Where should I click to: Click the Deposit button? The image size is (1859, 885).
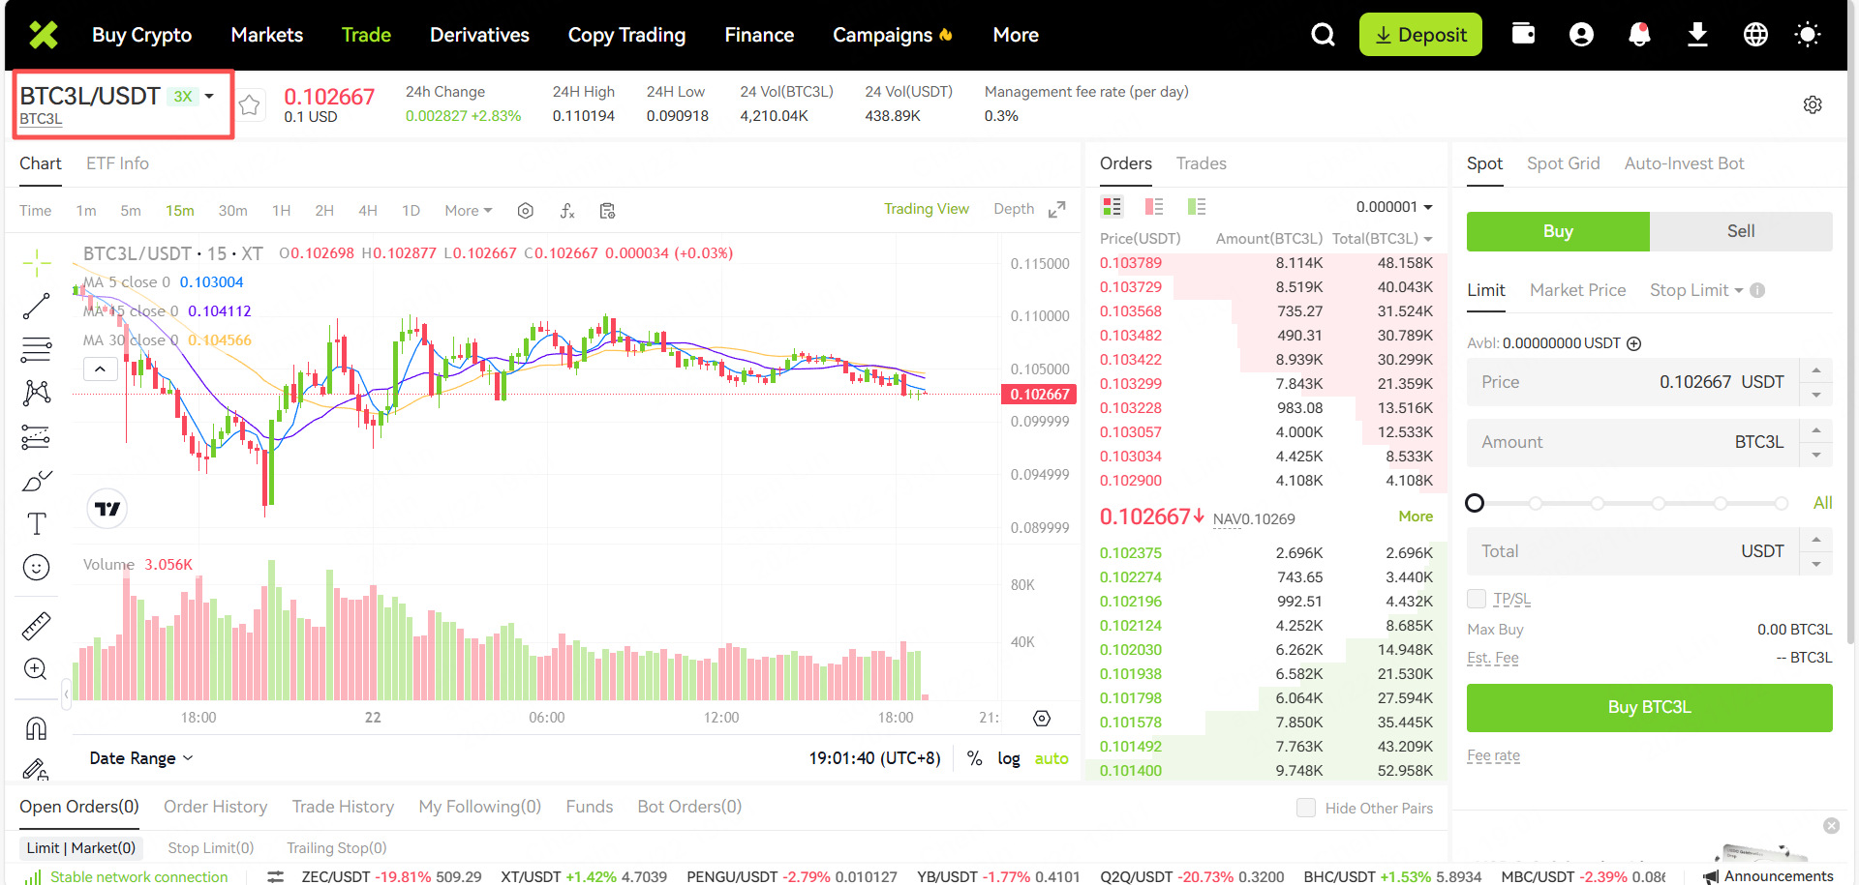click(1419, 35)
